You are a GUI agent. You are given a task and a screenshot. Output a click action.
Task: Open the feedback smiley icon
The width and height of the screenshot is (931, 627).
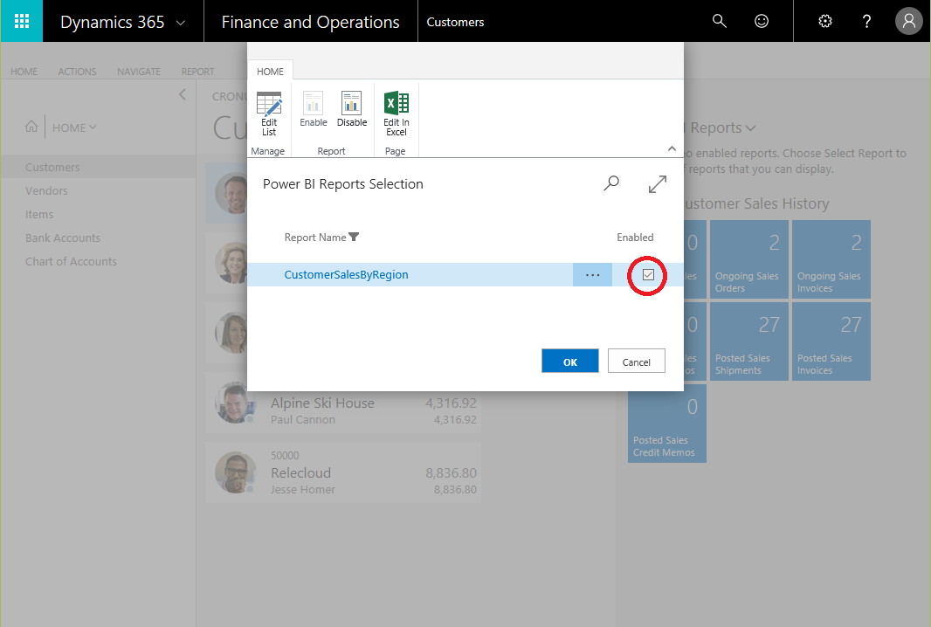(762, 21)
